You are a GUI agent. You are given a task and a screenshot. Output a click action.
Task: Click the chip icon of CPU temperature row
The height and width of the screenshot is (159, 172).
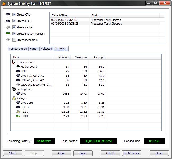pyautogui.click(x=18, y=71)
